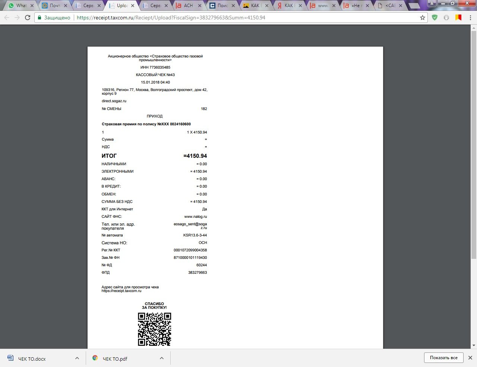Switch to the Поиск tab

222,6
